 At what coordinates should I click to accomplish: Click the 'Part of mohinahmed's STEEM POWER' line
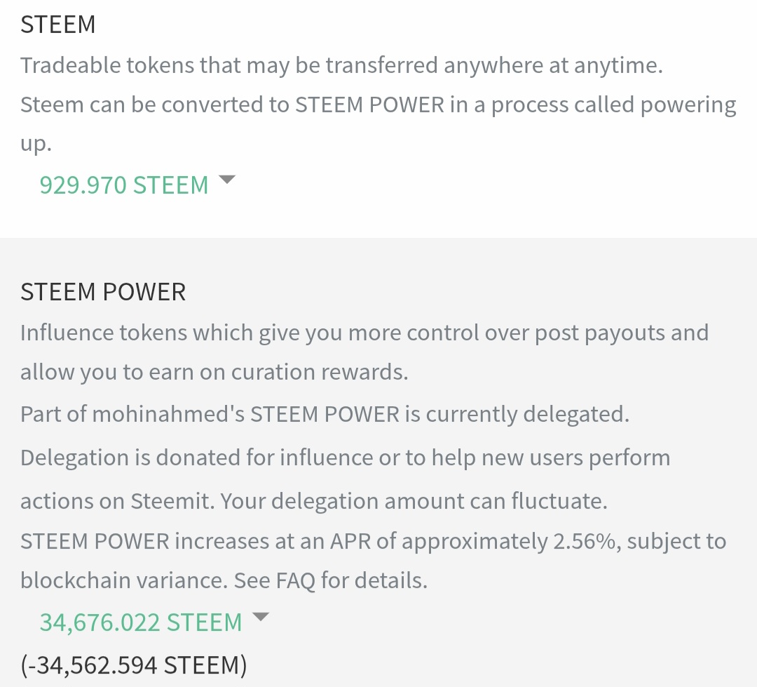coord(325,414)
